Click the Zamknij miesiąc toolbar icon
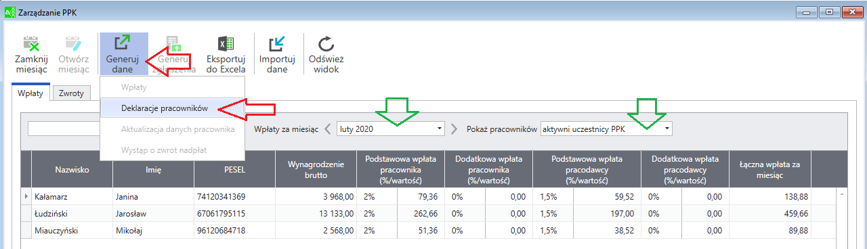Screen dimensions: 867x249 (x=31, y=44)
